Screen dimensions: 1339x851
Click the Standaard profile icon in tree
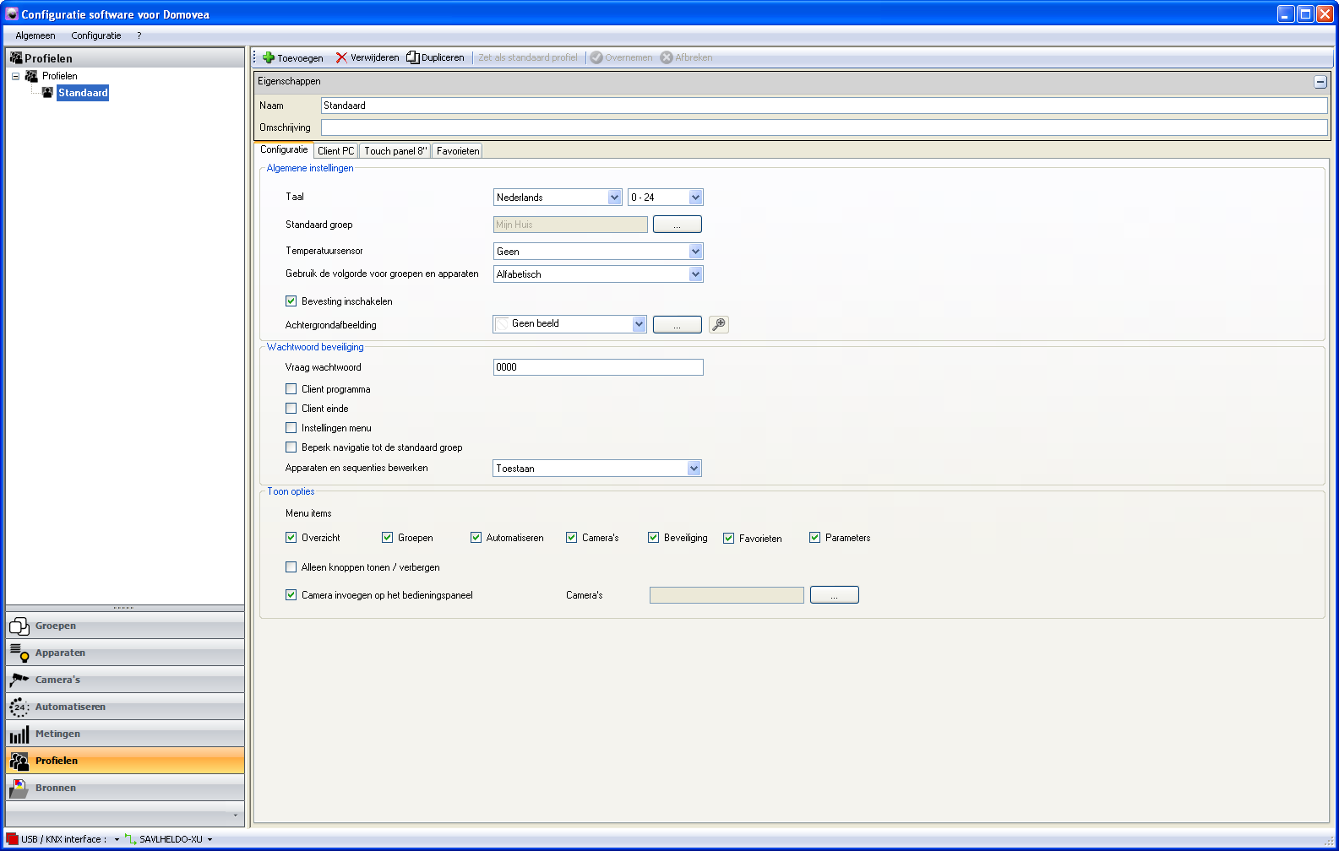pyautogui.click(x=48, y=93)
